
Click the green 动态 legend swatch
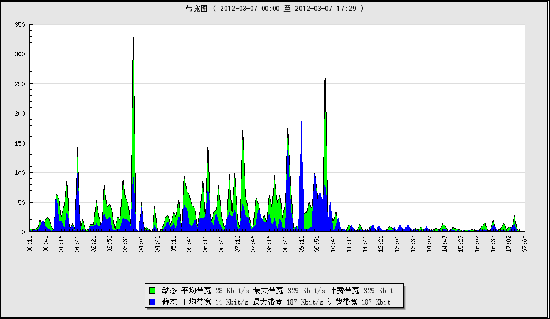(152, 291)
